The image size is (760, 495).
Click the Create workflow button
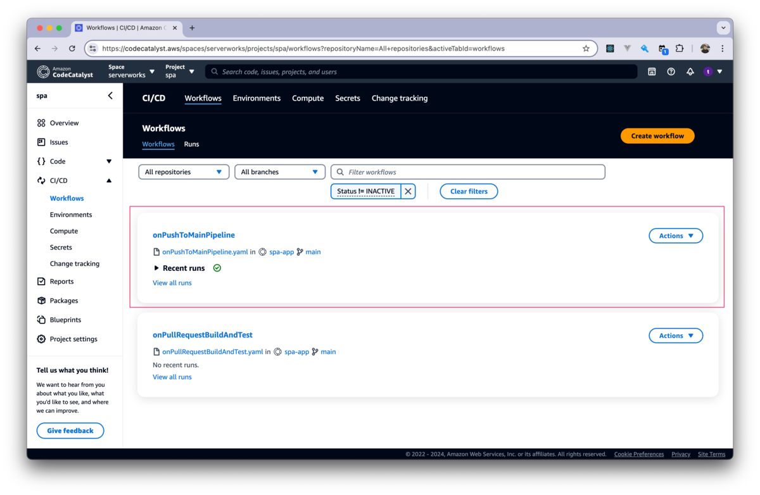[657, 135]
